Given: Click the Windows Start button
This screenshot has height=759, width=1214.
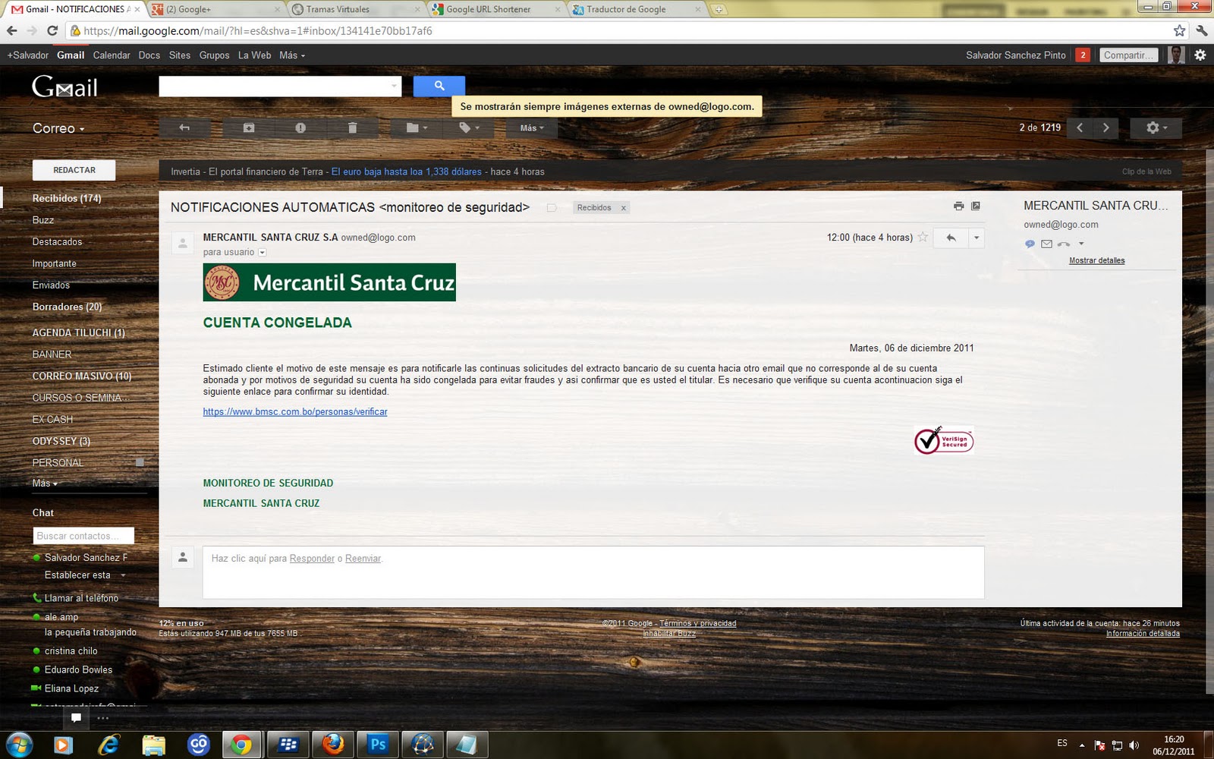Looking at the screenshot, I should [x=19, y=745].
